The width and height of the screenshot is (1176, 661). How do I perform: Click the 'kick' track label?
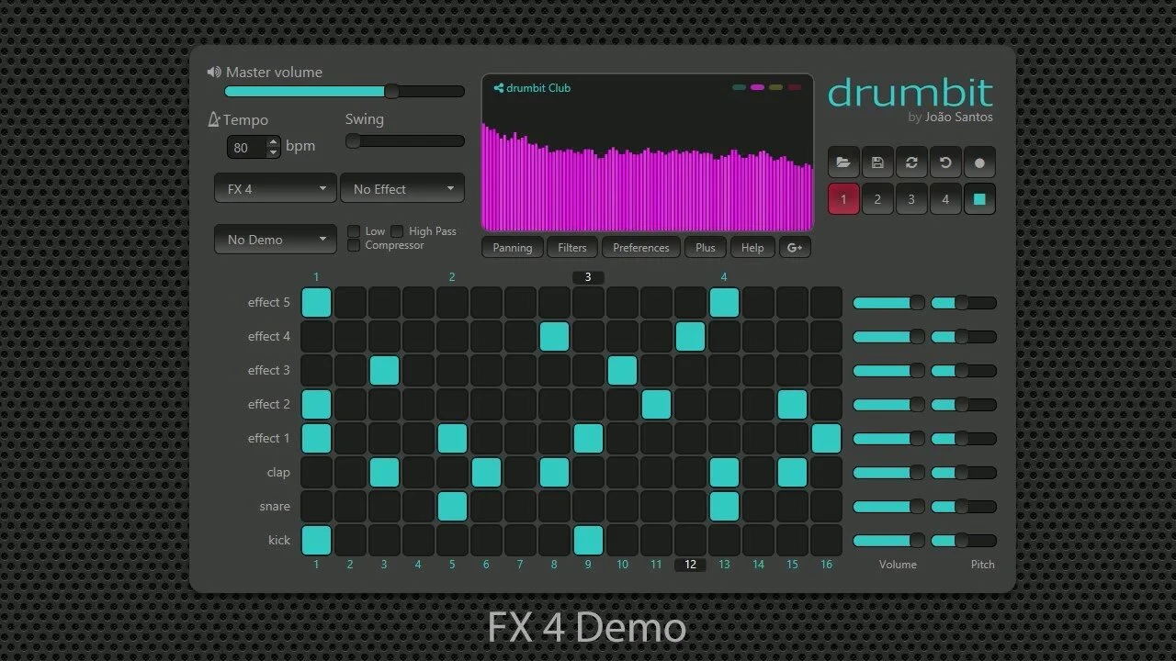pyautogui.click(x=279, y=540)
